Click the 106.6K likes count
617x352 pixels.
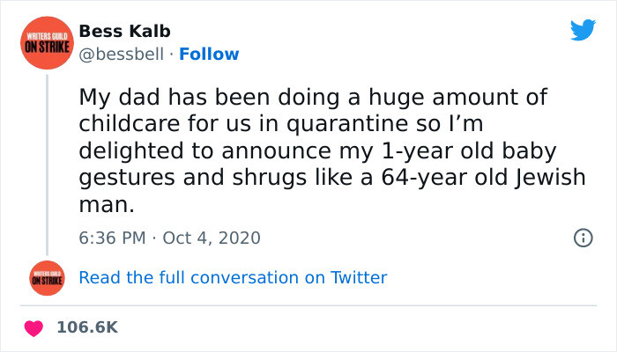coord(86,326)
